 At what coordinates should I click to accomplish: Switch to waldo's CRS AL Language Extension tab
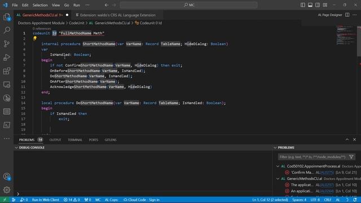pos(118,15)
